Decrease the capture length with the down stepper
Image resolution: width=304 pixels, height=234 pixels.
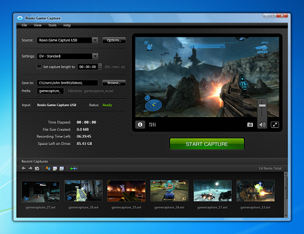(x=100, y=69)
